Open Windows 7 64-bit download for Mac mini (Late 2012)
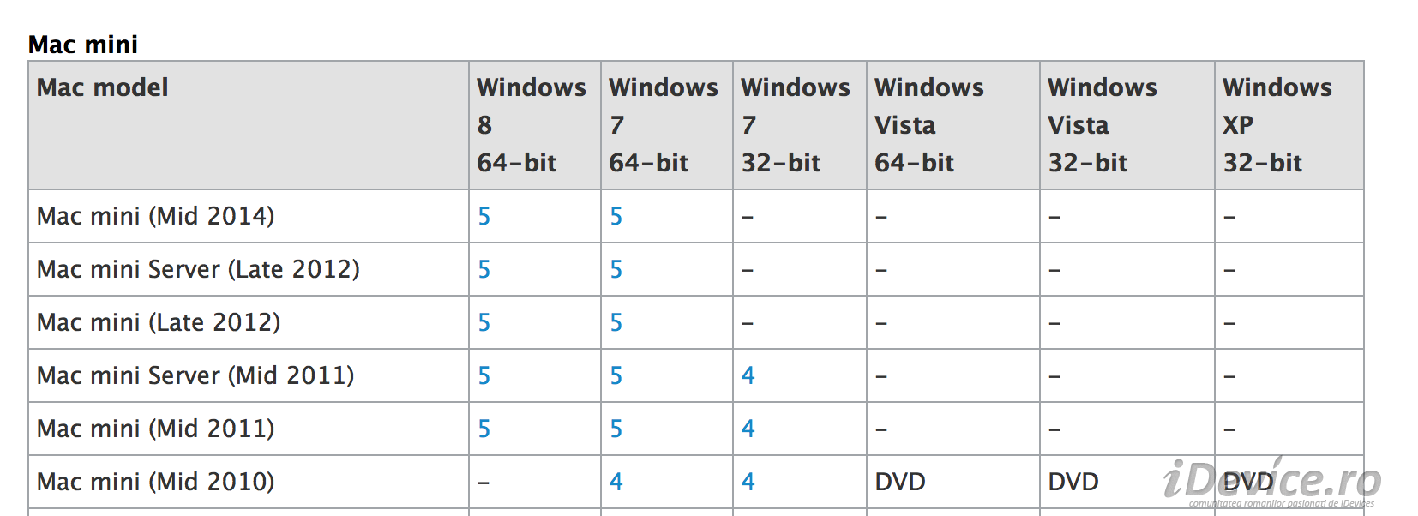 (616, 323)
